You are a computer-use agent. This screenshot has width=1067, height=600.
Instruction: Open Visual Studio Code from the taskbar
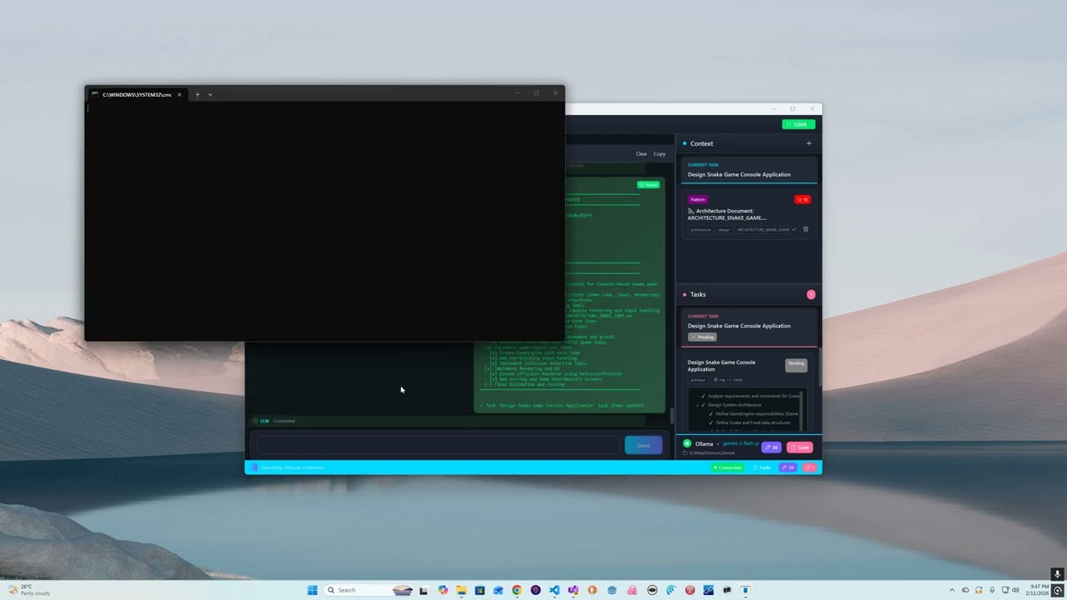pyautogui.click(x=554, y=590)
